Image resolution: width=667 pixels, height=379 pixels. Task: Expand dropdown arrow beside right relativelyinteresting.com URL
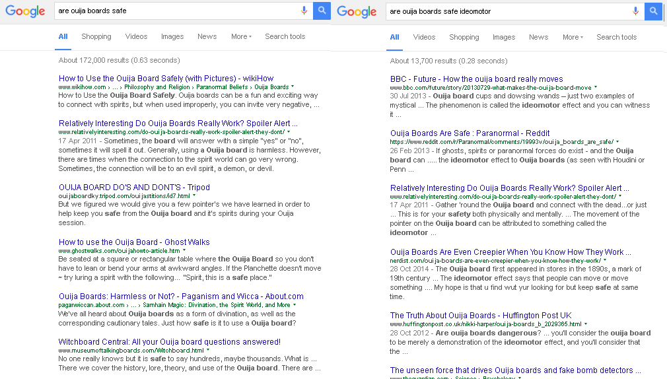[620, 196]
